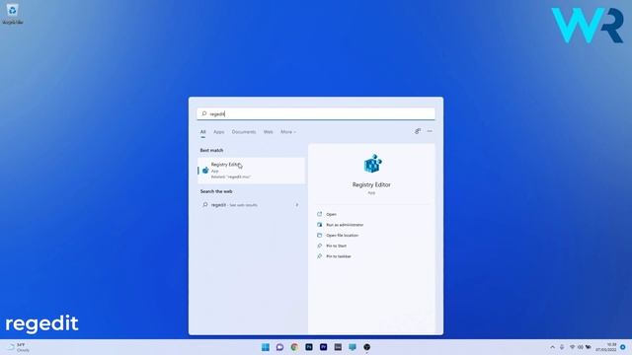The image size is (632, 355).
Task: Open the clock and date display
Action: point(606,347)
